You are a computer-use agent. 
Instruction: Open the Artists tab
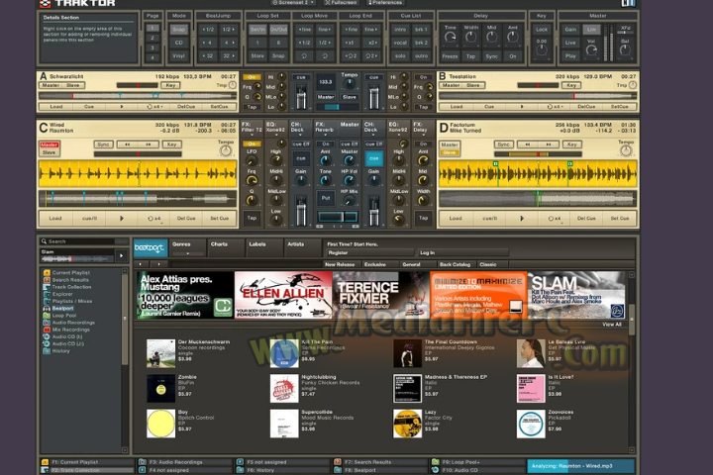coord(302,248)
